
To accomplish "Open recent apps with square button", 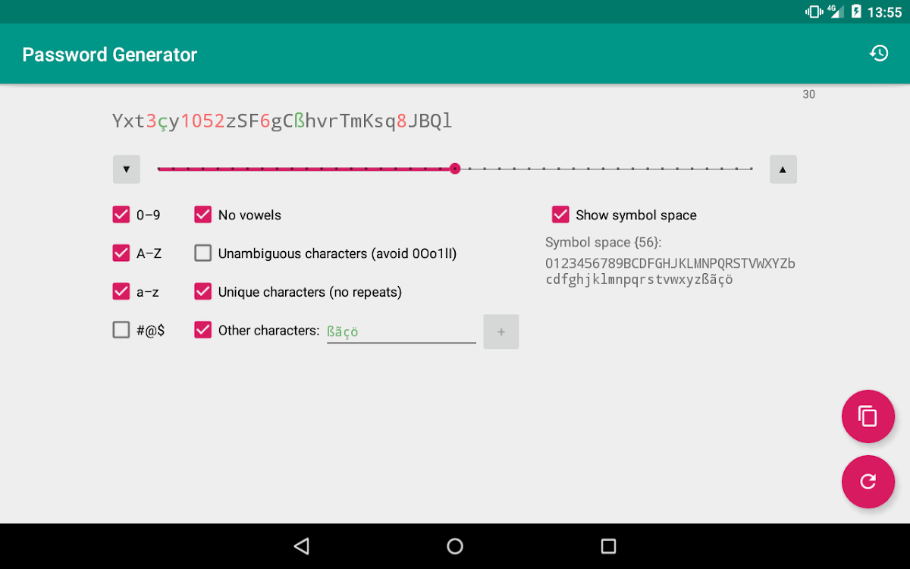I will coord(608,545).
